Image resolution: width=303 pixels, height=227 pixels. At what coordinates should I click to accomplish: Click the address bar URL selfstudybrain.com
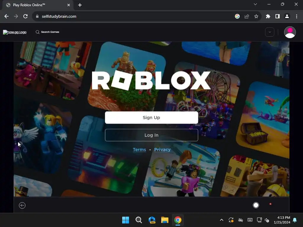point(59,17)
